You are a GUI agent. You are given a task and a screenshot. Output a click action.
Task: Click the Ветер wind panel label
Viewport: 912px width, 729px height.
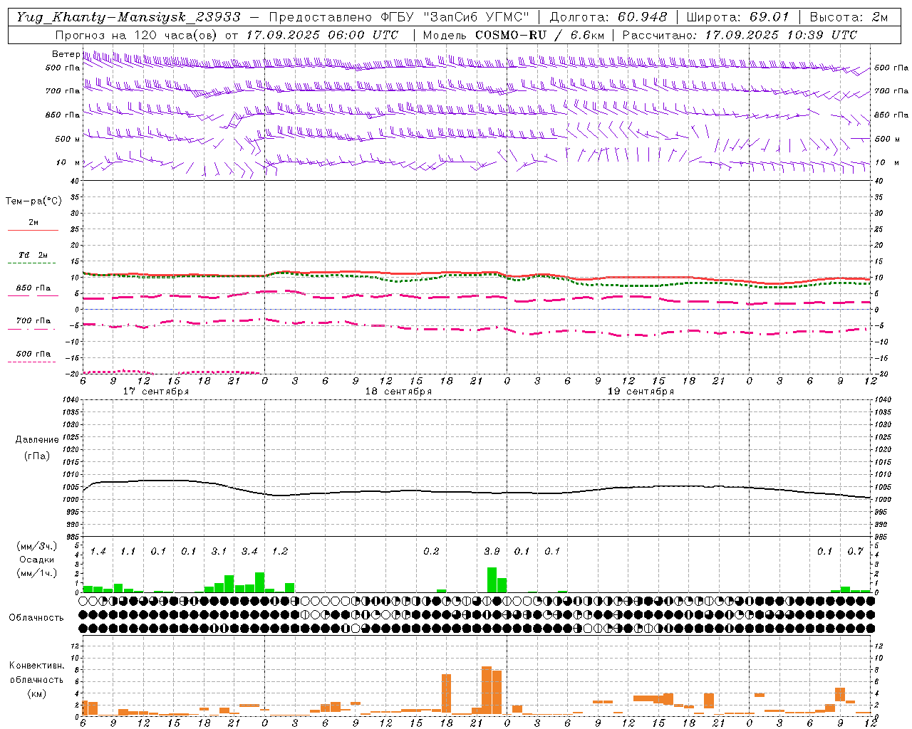click(x=66, y=54)
